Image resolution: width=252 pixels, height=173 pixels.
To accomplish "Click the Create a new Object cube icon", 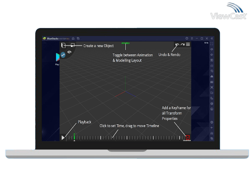I will (x=64, y=45).
